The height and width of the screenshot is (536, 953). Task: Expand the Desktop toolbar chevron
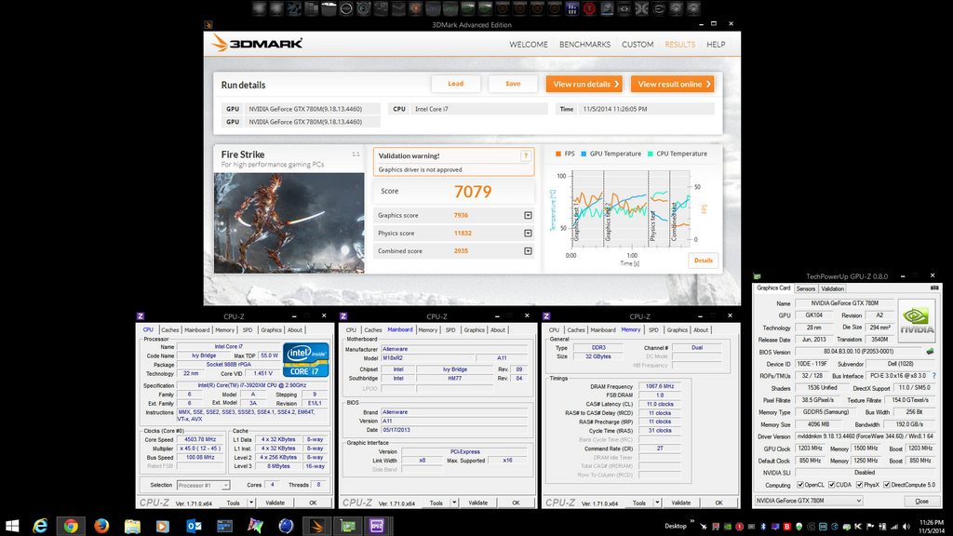tap(691, 521)
